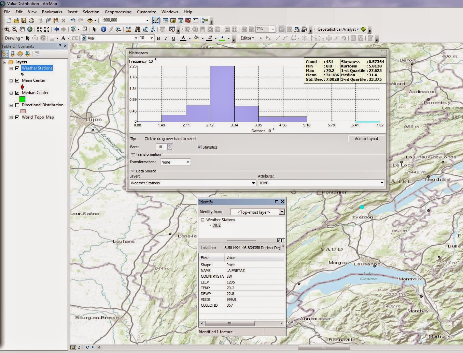Click the Measure tool icon
This screenshot has width=463, height=353.
pyautogui.click(x=128, y=29)
